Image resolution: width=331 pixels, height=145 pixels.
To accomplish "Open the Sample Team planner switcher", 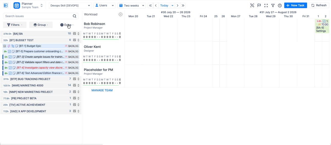I will (x=42, y=5).
